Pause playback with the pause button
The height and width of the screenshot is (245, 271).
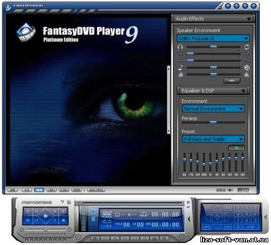(x=36, y=220)
